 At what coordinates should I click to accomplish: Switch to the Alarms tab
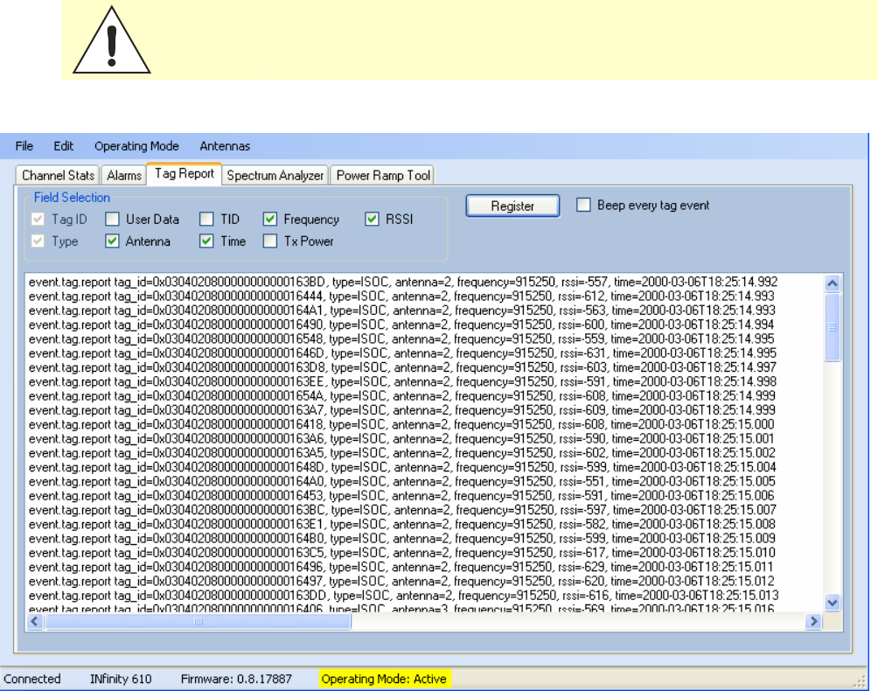click(x=124, y=175)
